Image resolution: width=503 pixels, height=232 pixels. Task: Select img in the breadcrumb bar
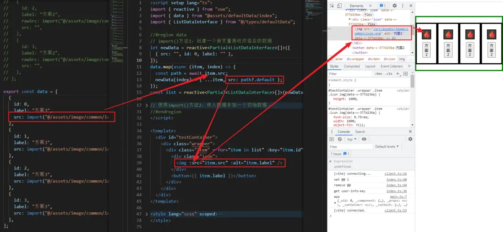[402, 59]
